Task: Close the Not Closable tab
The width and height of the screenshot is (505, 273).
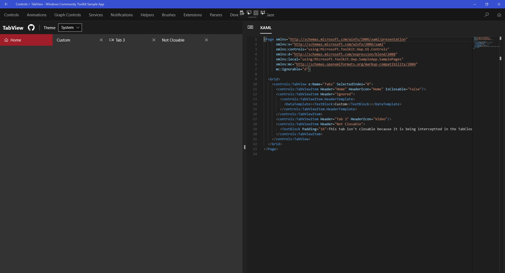Action: (206, 40)
